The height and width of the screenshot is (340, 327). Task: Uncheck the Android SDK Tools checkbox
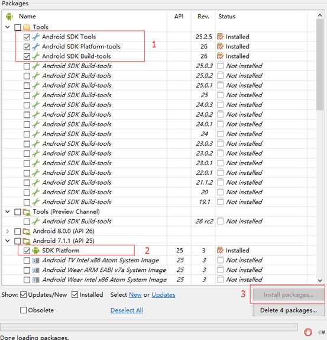[x=27, y=37]
